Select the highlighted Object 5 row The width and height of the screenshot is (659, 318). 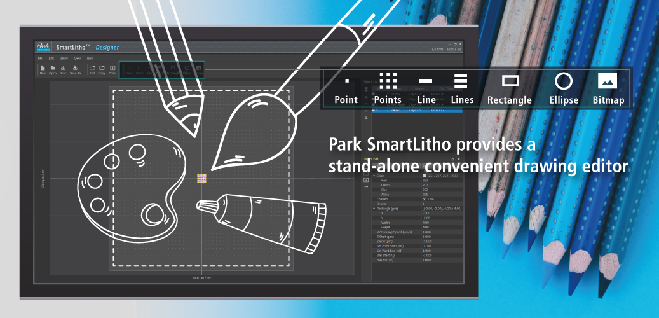pos(418,110)
